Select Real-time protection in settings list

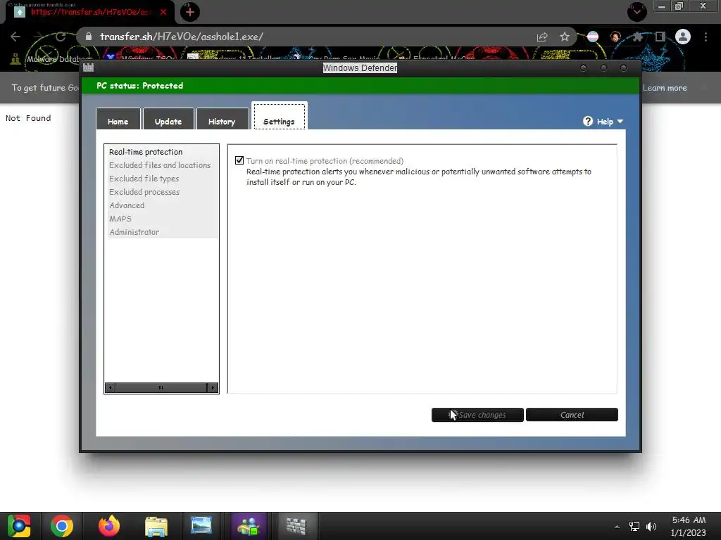pos(146,152)
